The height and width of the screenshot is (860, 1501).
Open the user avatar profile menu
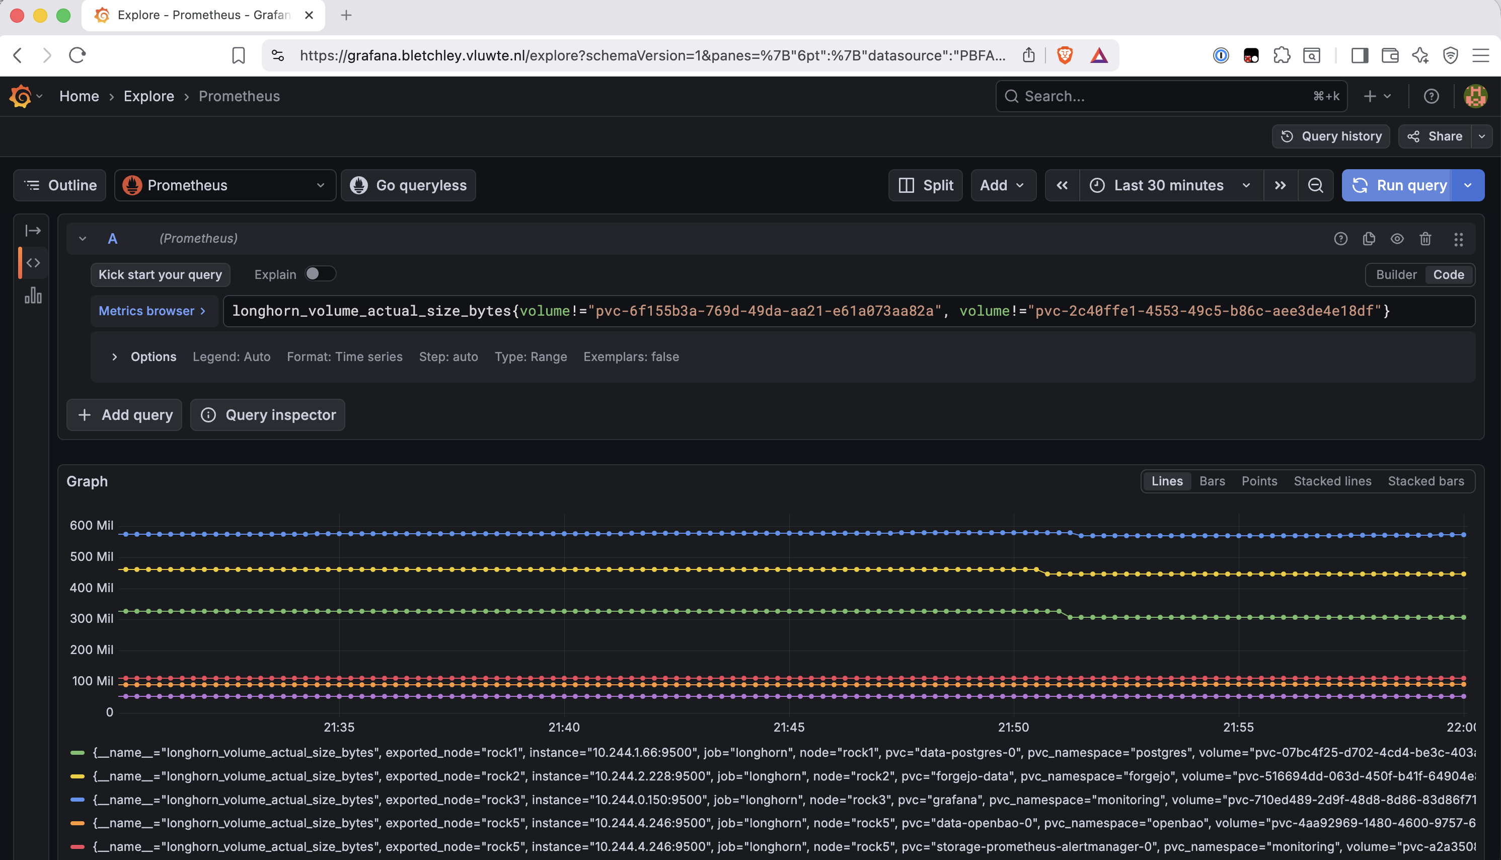[1475, 96]
